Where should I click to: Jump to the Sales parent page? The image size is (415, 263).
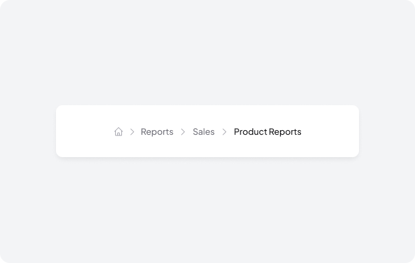pyautogui.click(x=204, y=131)
